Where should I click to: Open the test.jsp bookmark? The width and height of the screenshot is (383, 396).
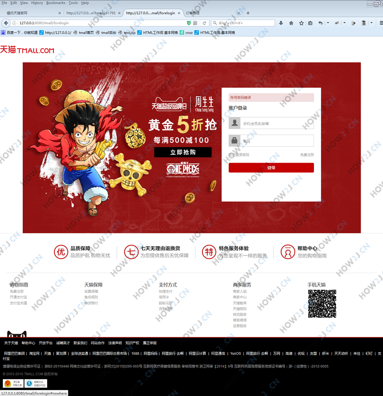(x=127, y=33)
